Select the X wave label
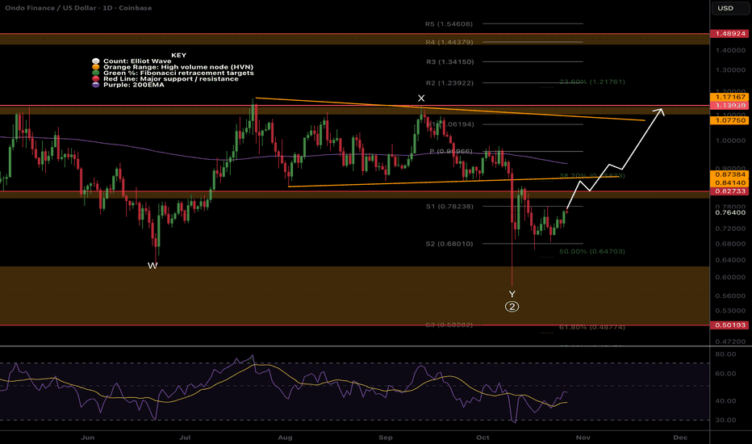This screenshot has height=444, width=752. click(x=421, y=98)
